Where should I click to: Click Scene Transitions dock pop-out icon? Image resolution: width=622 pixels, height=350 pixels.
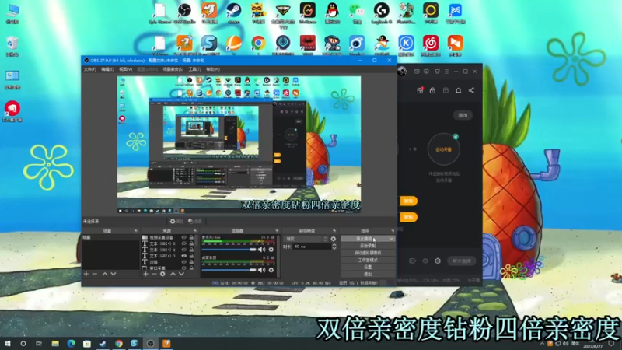(334, 230)
